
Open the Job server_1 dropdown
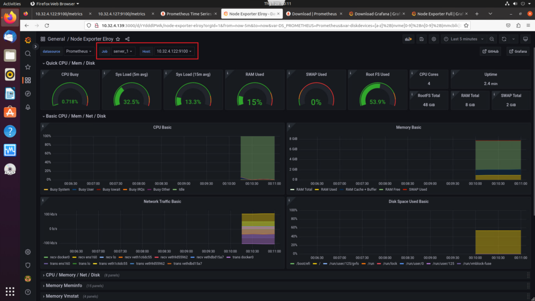[x=123, y=51]
